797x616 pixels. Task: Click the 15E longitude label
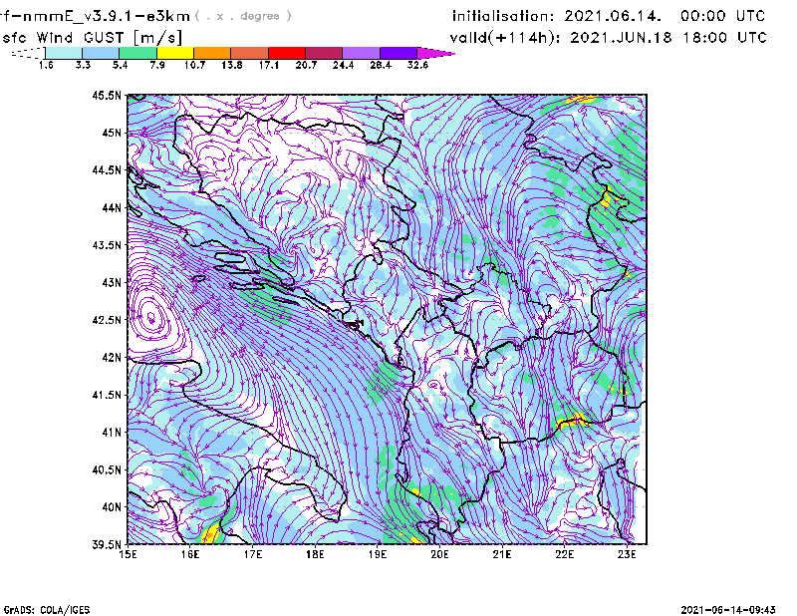128,554
